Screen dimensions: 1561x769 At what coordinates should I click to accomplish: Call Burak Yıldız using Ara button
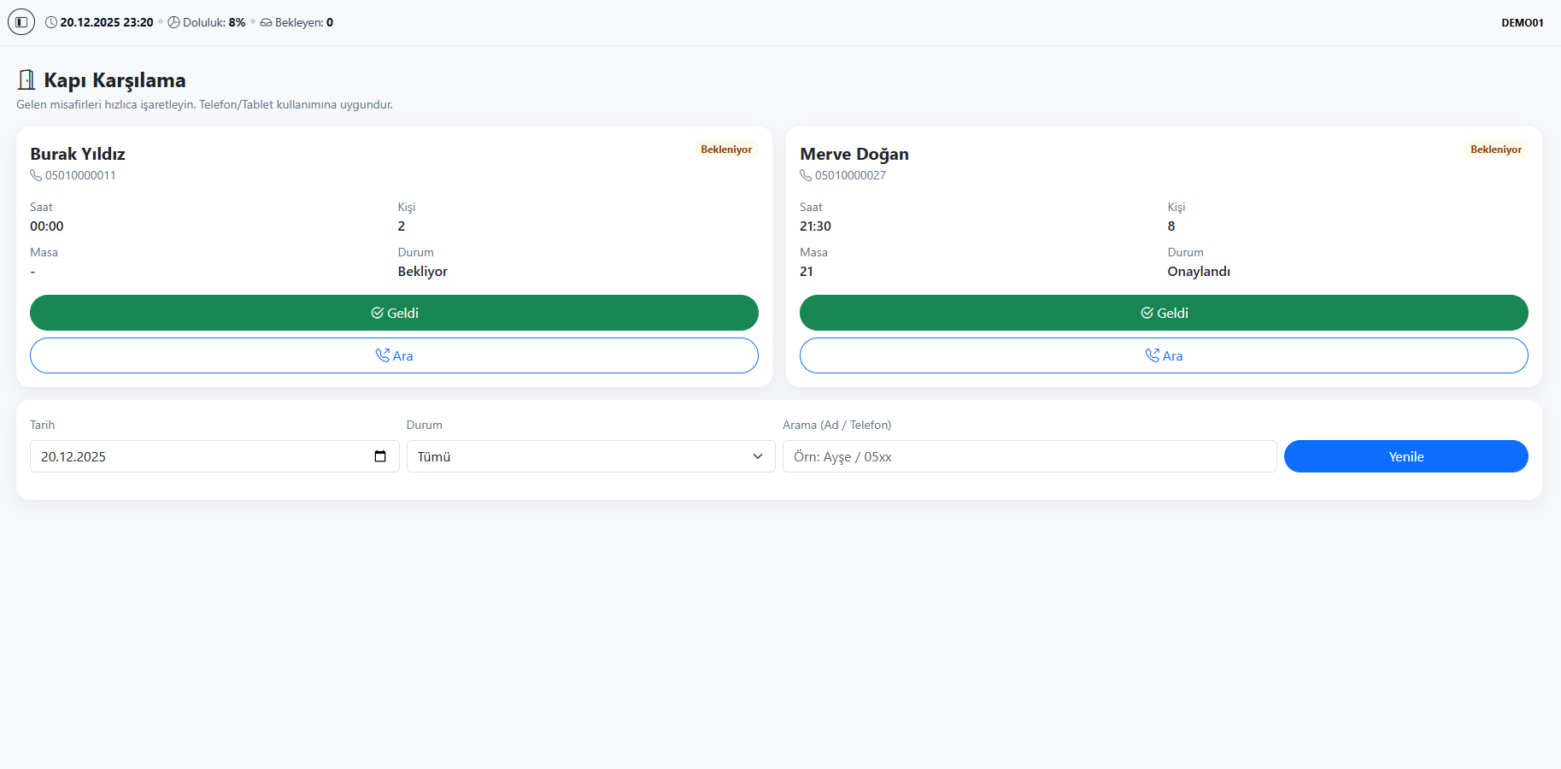(394, 355)
